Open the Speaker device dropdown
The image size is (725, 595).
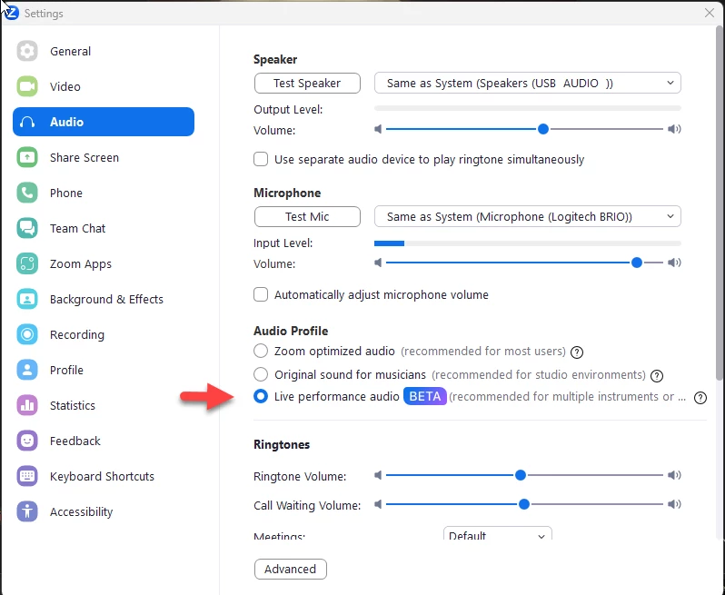click(x=528, y=83)
